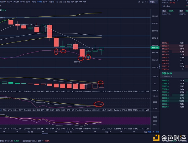Toggle percent scale % button
188x143 pixels.
click(x=154, y=132)
